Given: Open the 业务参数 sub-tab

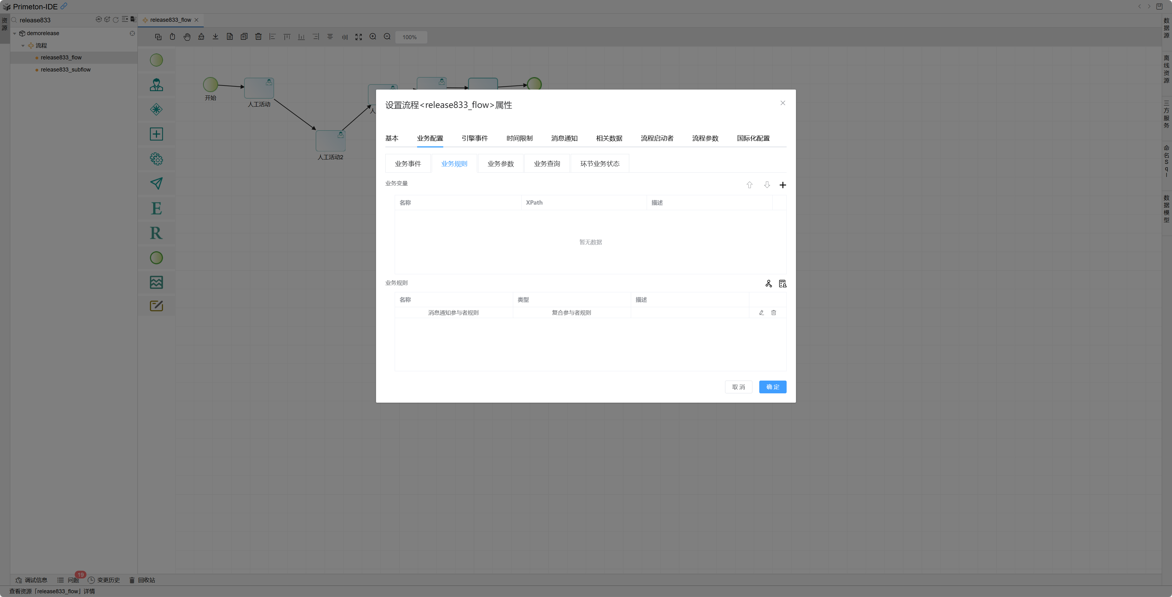Looking at the screenshot, I should (x=500, y=164).
